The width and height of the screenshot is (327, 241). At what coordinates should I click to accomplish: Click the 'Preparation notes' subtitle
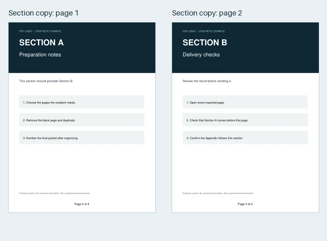(x=40, y=55)
